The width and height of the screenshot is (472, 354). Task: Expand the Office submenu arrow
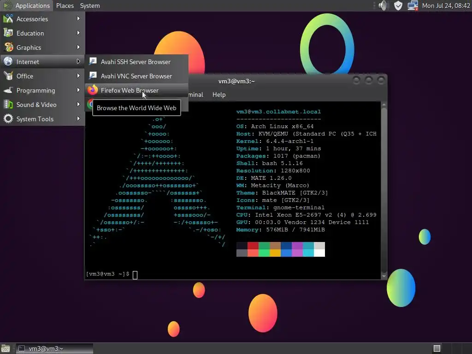click(x=78, y=76)
